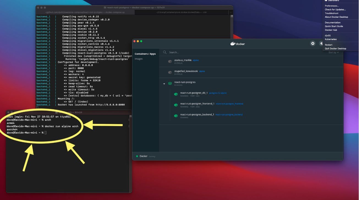Click the 'Compiling diesel v1.4.5' terminal line
The width and height of the screenshot is (359, 200).
click(x=80, y=29)
